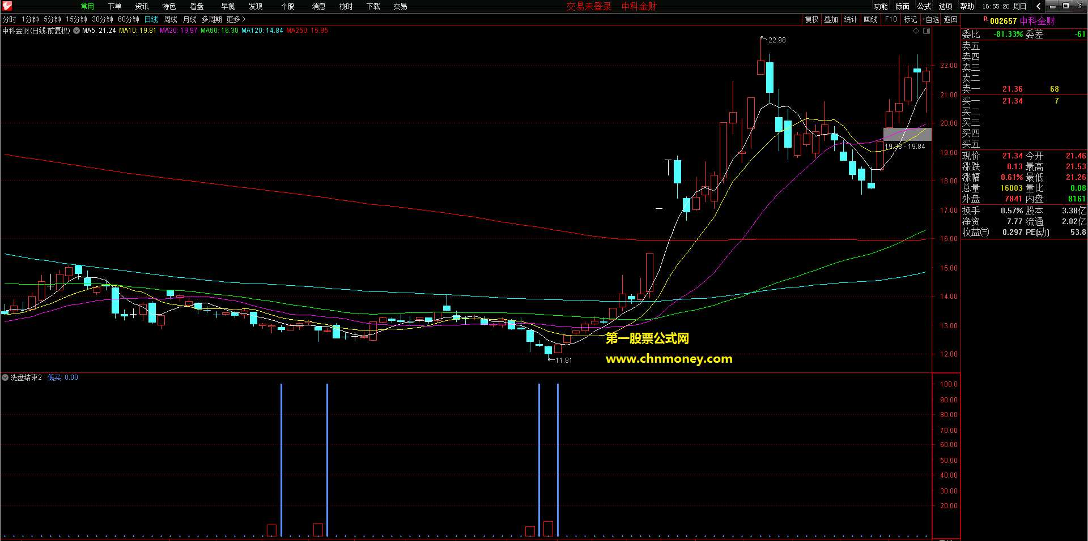
Task: Select the 日线 daily period tab
Action: coord(151,19)
